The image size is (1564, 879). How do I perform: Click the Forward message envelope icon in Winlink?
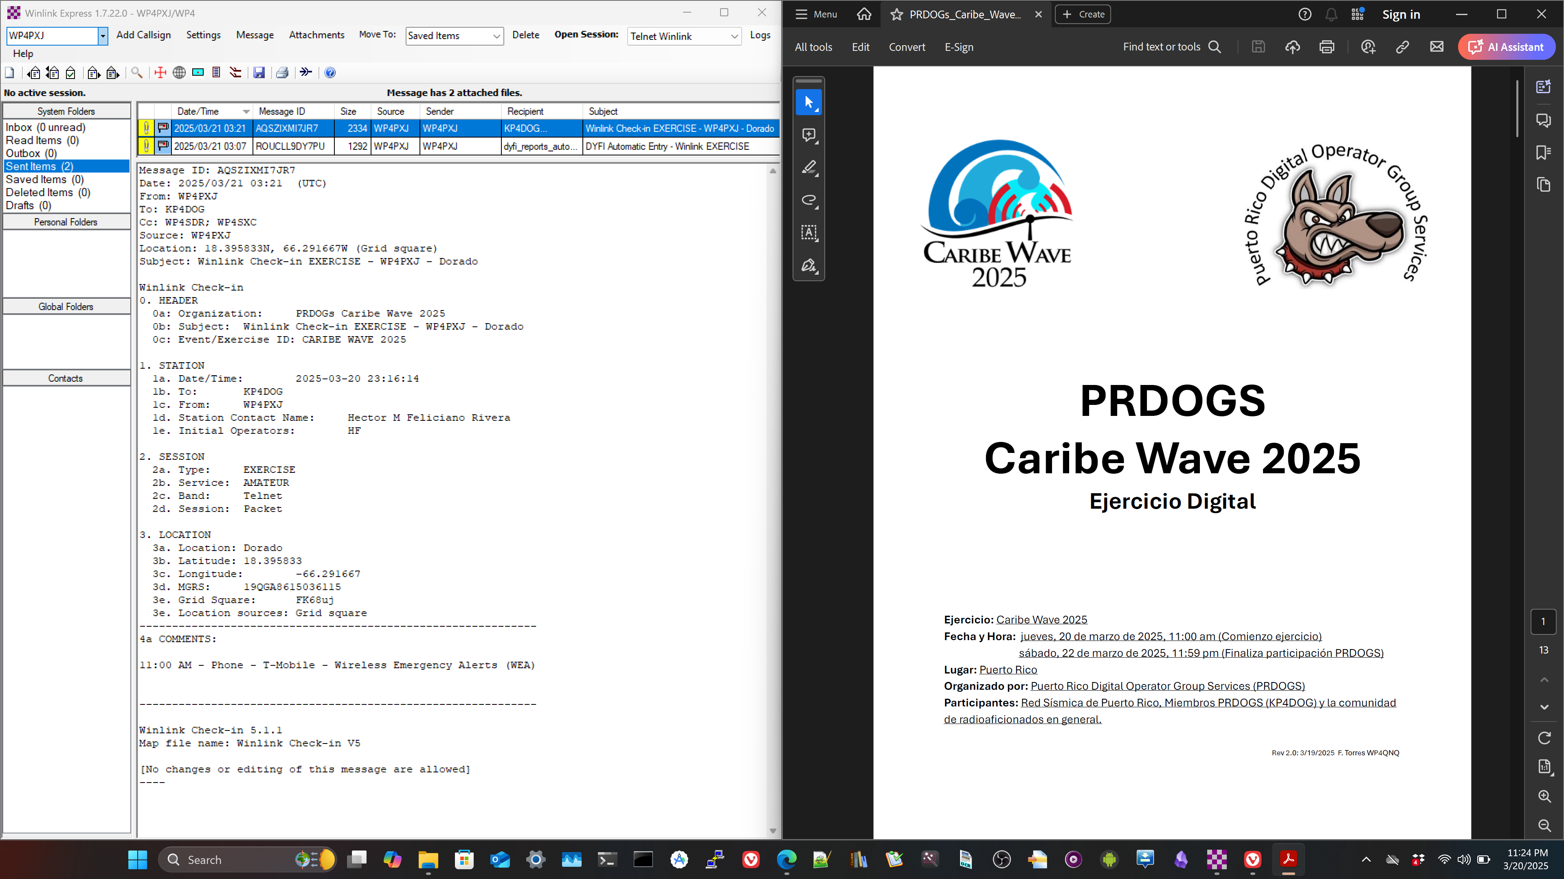pos(94,73)
